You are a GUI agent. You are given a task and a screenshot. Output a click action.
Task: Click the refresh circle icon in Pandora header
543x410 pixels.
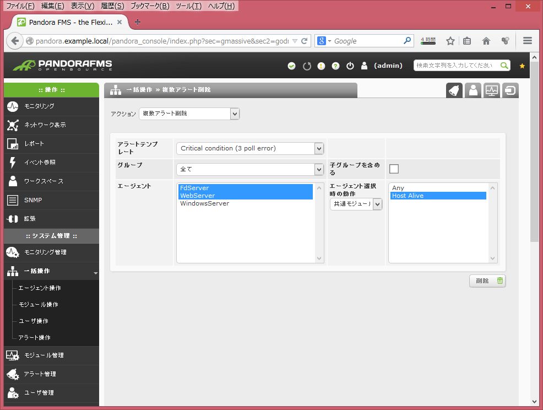click(307, 66)
